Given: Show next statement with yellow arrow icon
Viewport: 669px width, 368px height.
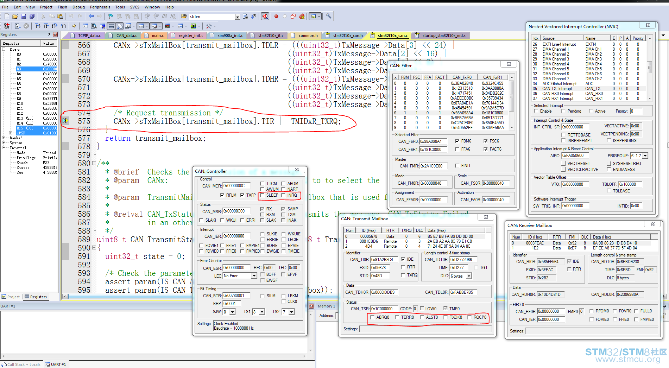Looking at the screenshot, I should [x=74, y=26].
